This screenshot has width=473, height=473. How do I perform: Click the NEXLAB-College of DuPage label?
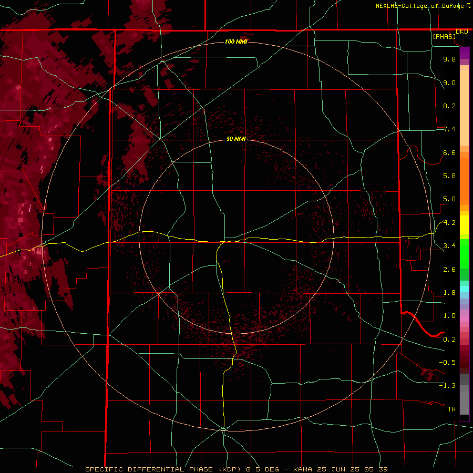420,6
